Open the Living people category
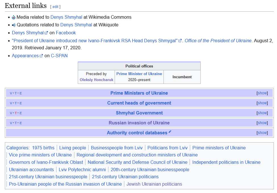277x193 pixels. coord(73,148)
